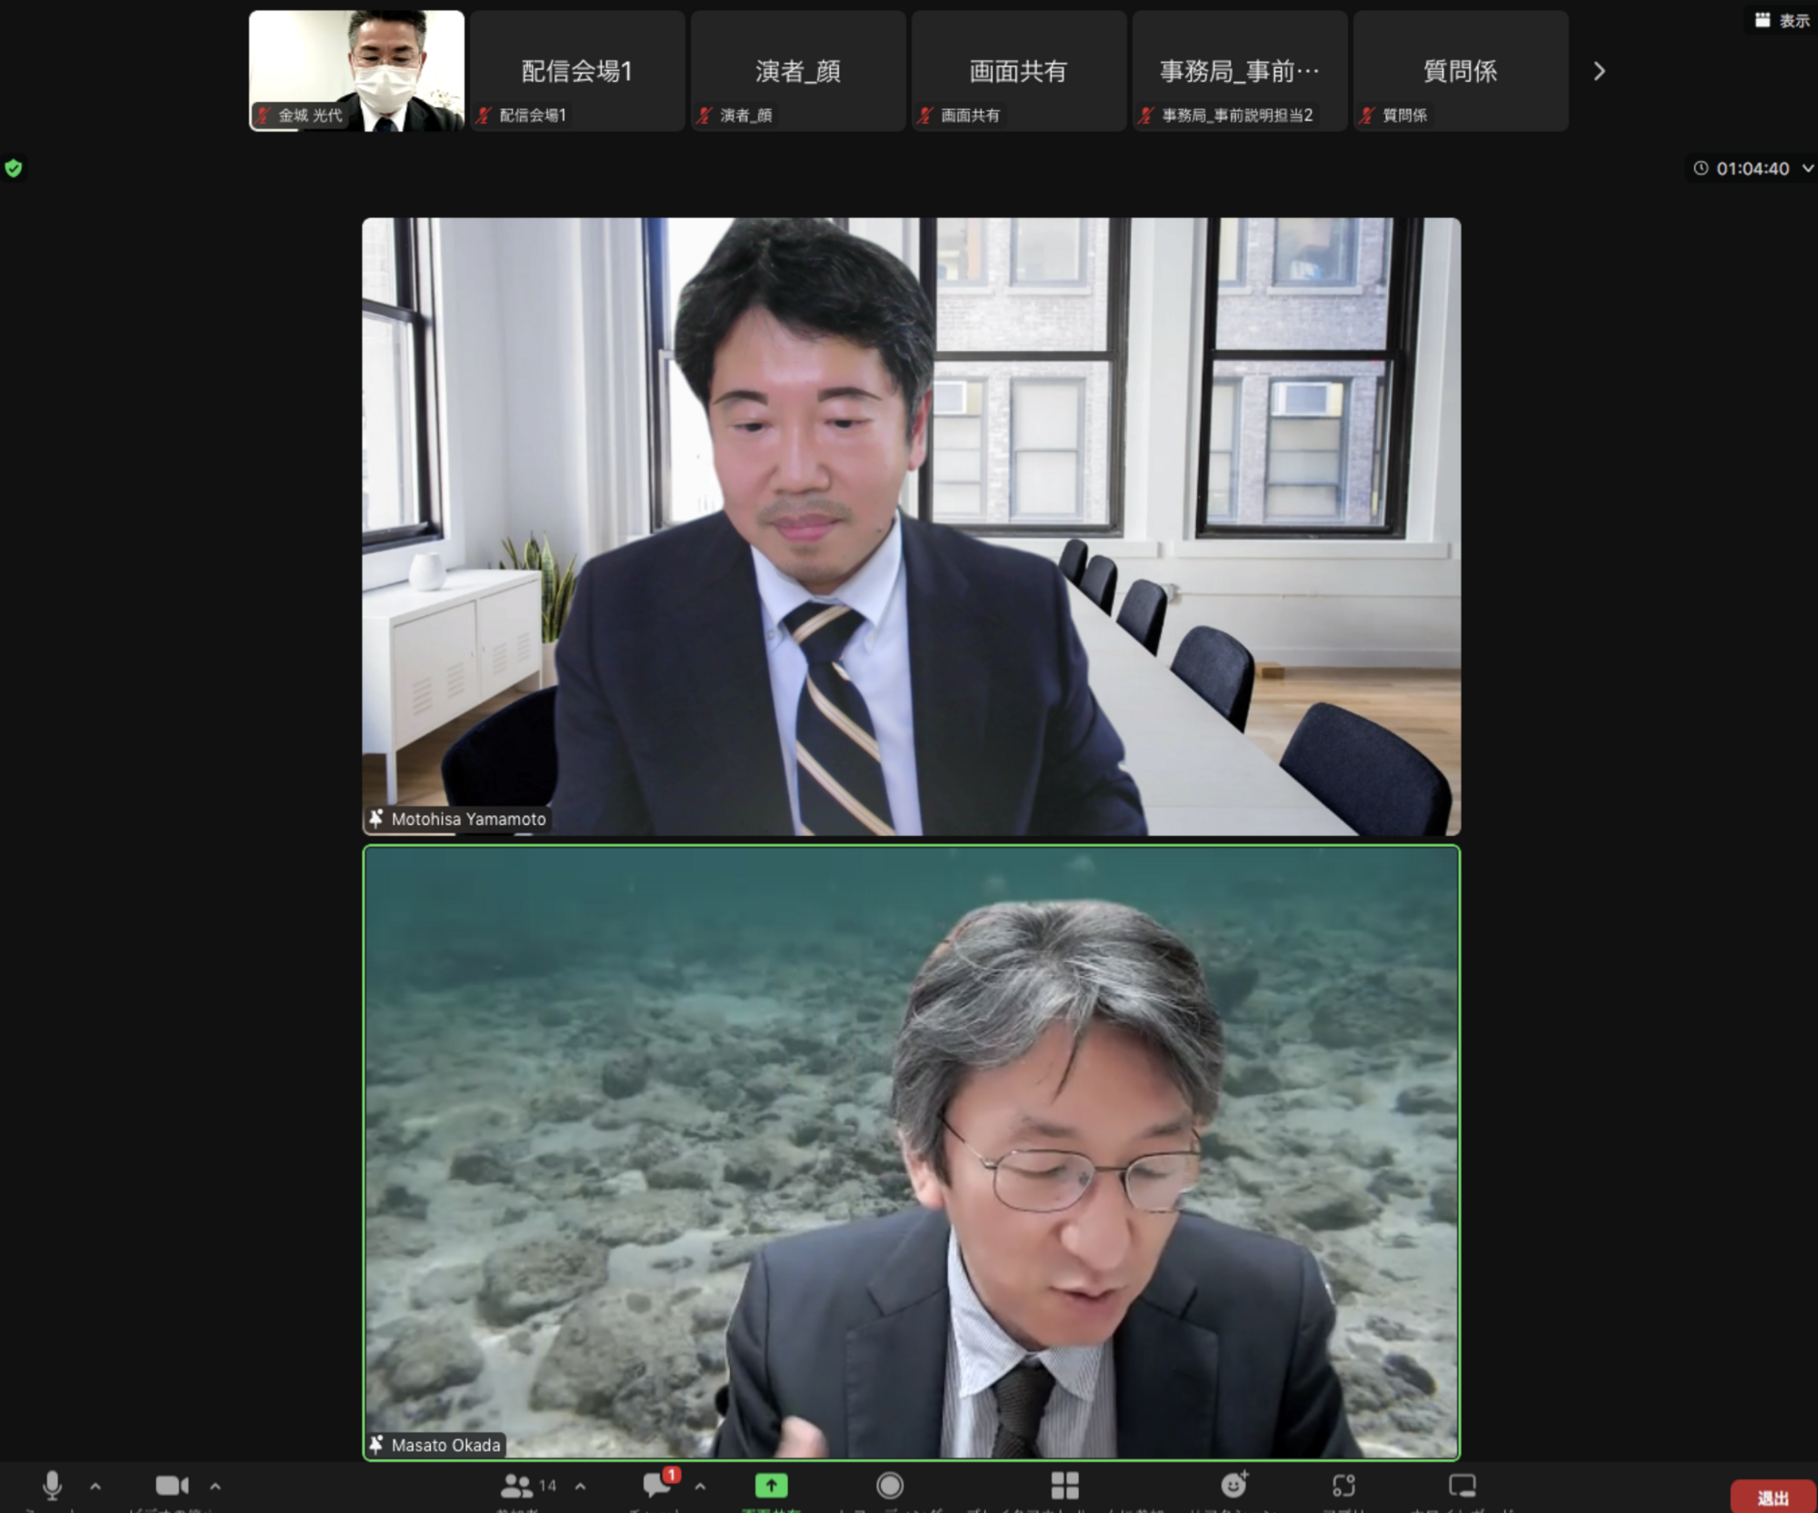This screenshot has height=1513, width=1818.
Task: Click the green encryption shield icon
Action: pos(14,167)
